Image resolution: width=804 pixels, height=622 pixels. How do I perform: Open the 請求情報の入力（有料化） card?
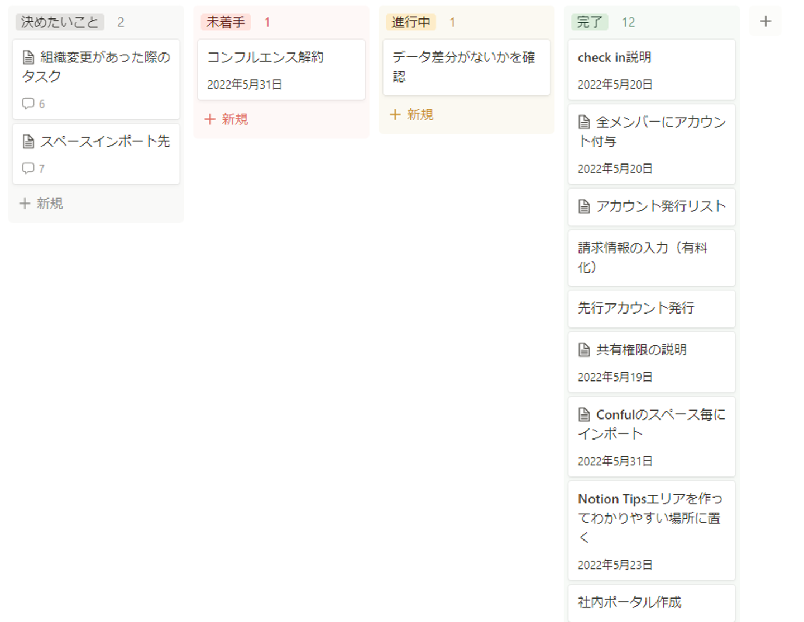(652, 258)
